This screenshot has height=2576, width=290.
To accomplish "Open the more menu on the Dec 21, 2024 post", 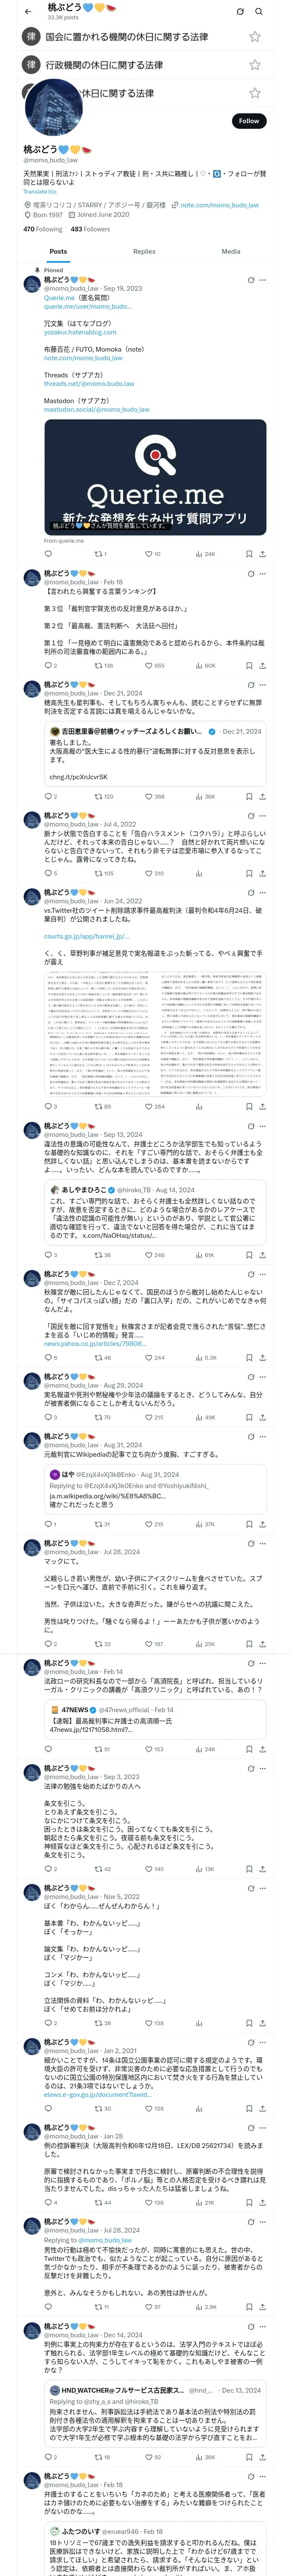I will [x=262, y=686].
